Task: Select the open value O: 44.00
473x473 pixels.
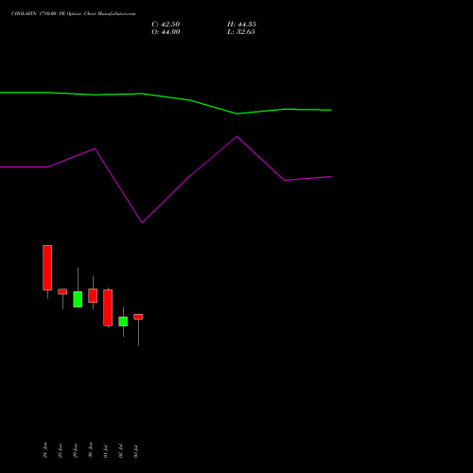Action: [166, 32]
